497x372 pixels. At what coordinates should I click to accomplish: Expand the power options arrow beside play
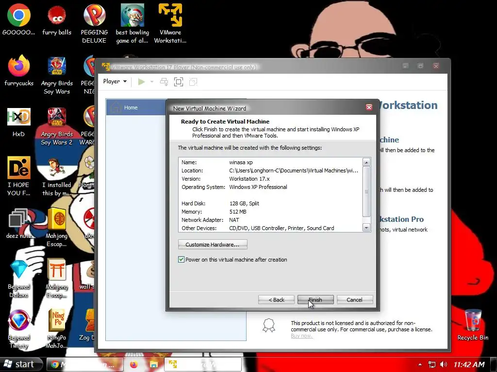152,82
